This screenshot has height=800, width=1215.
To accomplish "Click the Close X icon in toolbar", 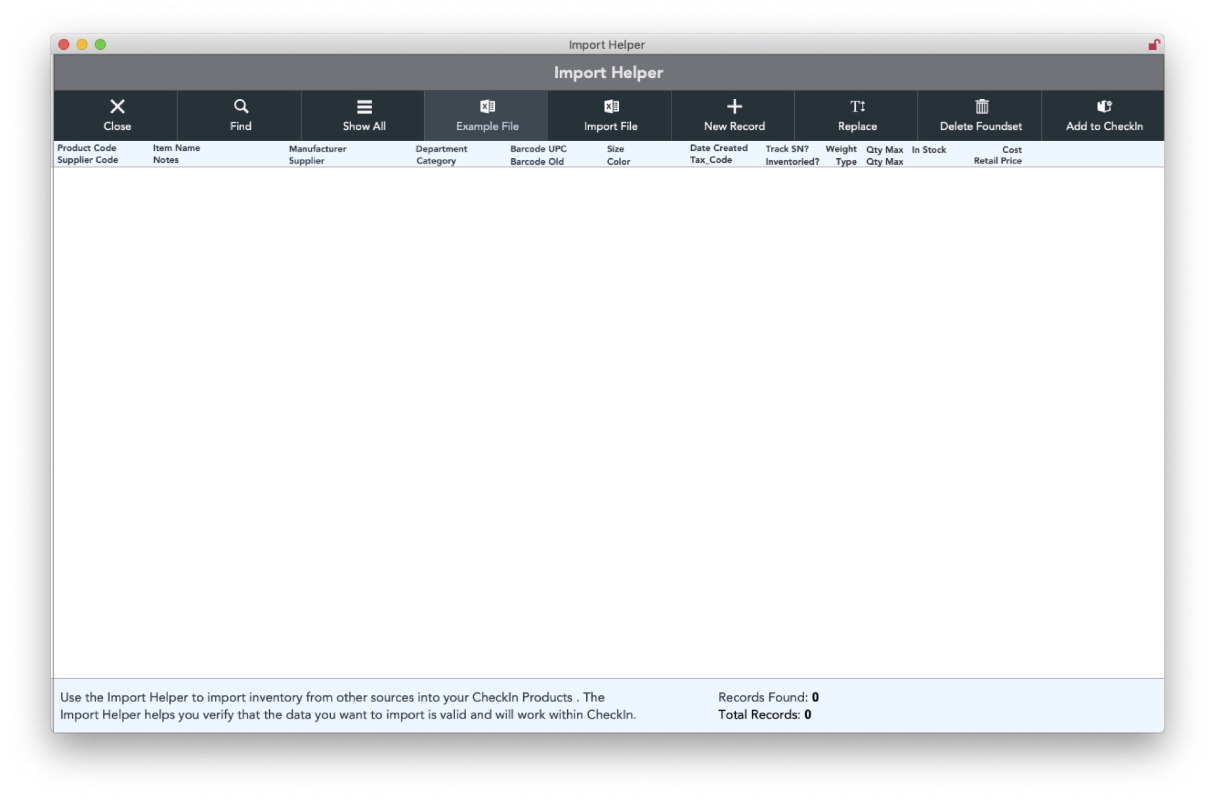I will pos(117,106).
